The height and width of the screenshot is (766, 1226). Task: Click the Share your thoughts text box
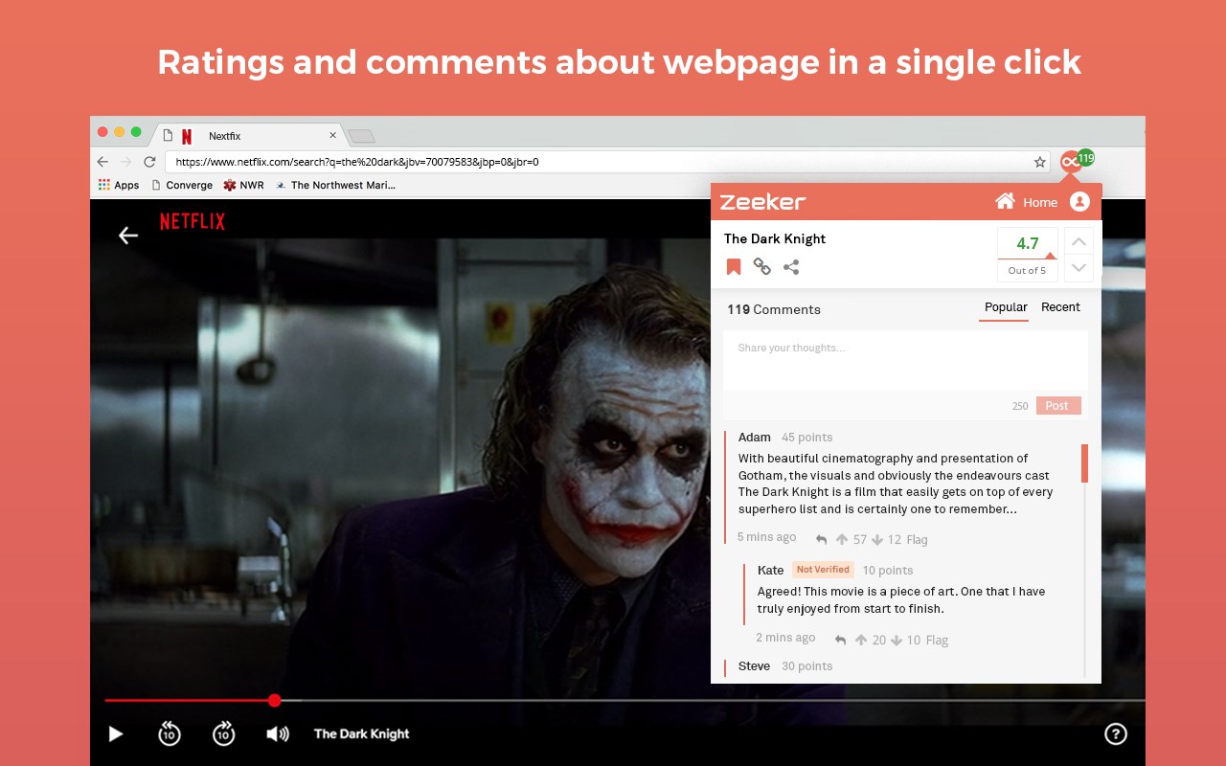pyautogui.click(x=905, y=360)
